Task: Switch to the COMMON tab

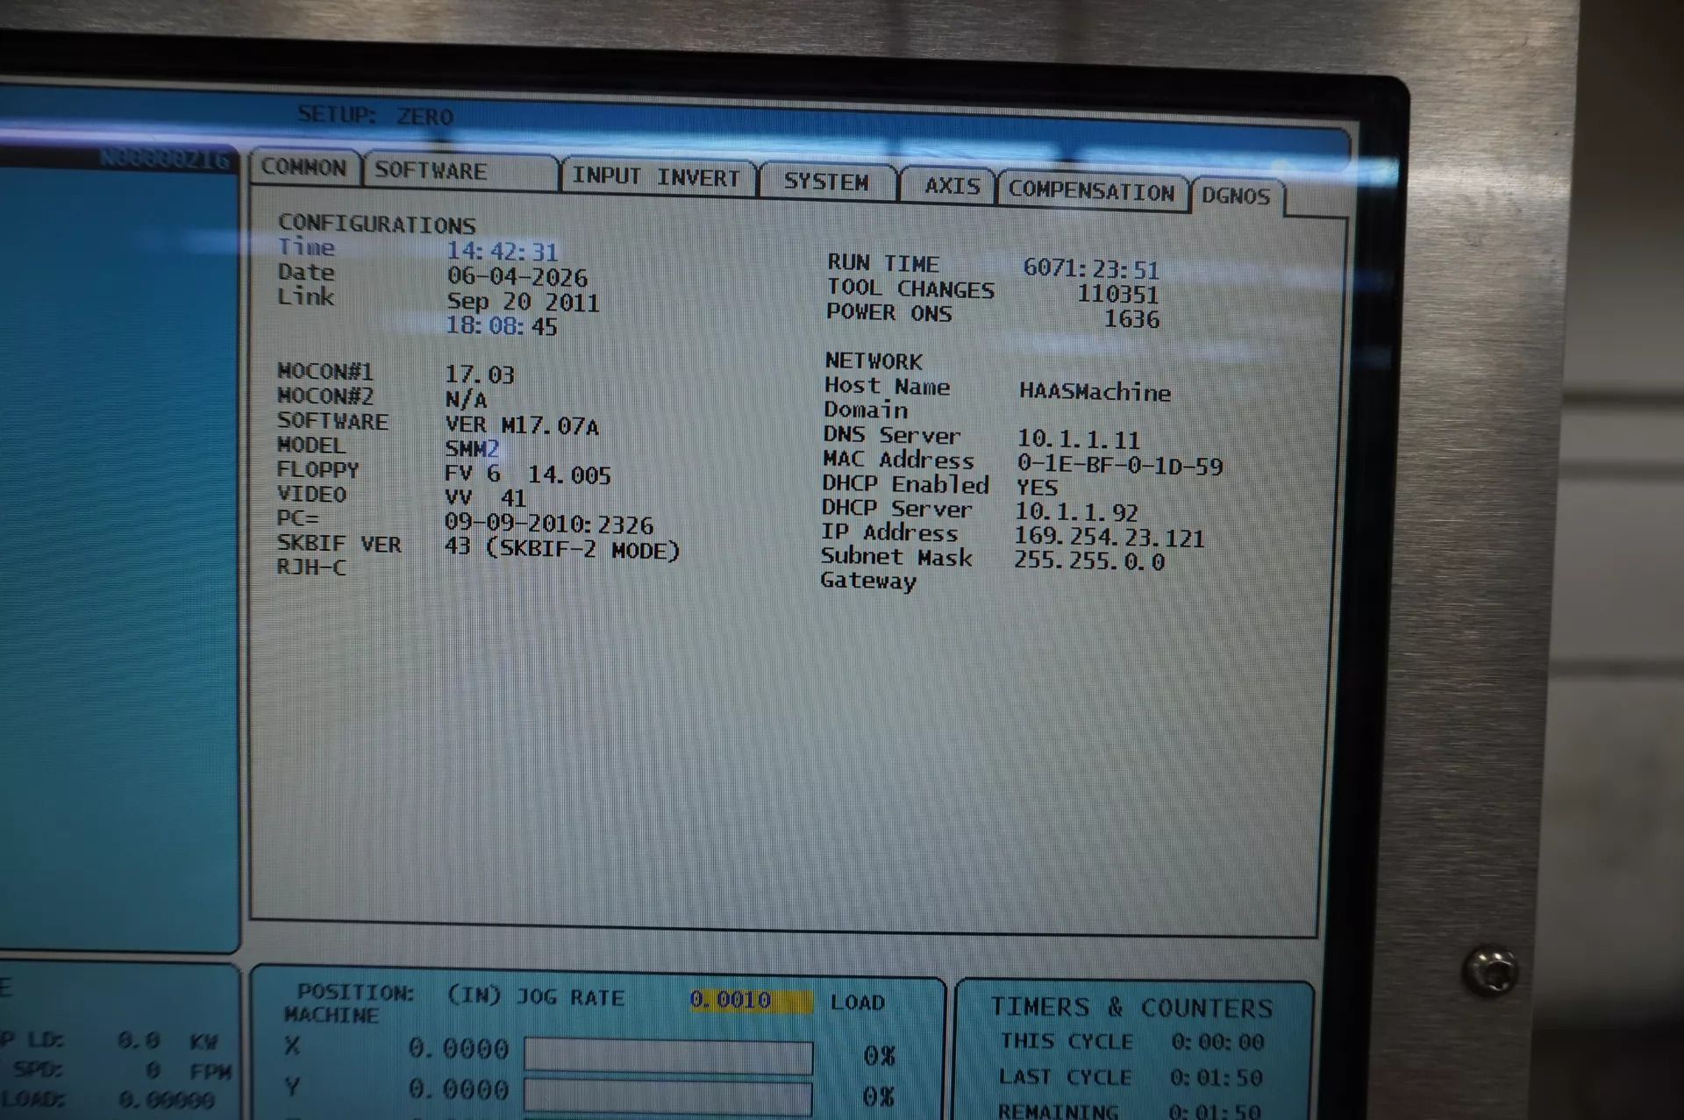Action: coord(304,167)
